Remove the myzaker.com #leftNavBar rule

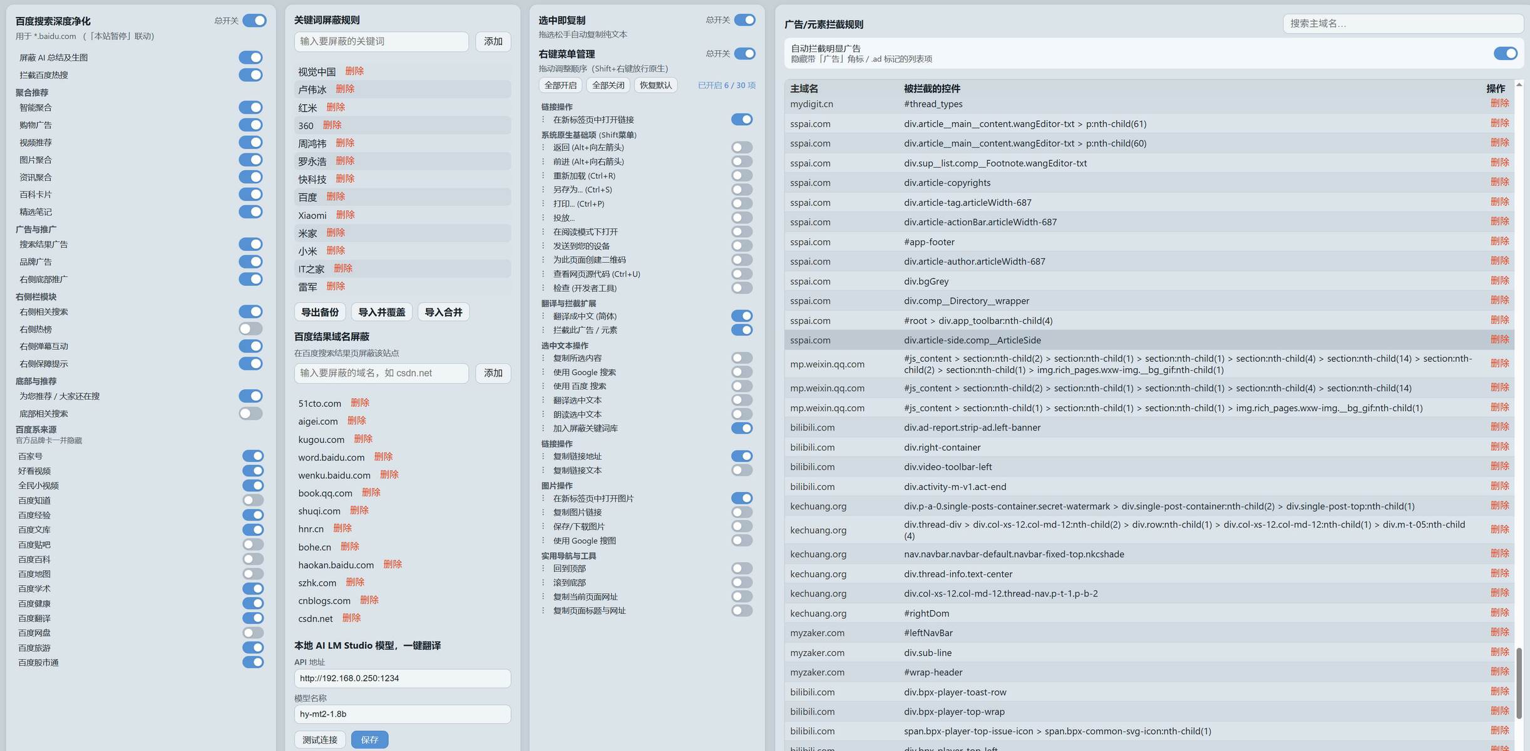(x=1499, y=632)
